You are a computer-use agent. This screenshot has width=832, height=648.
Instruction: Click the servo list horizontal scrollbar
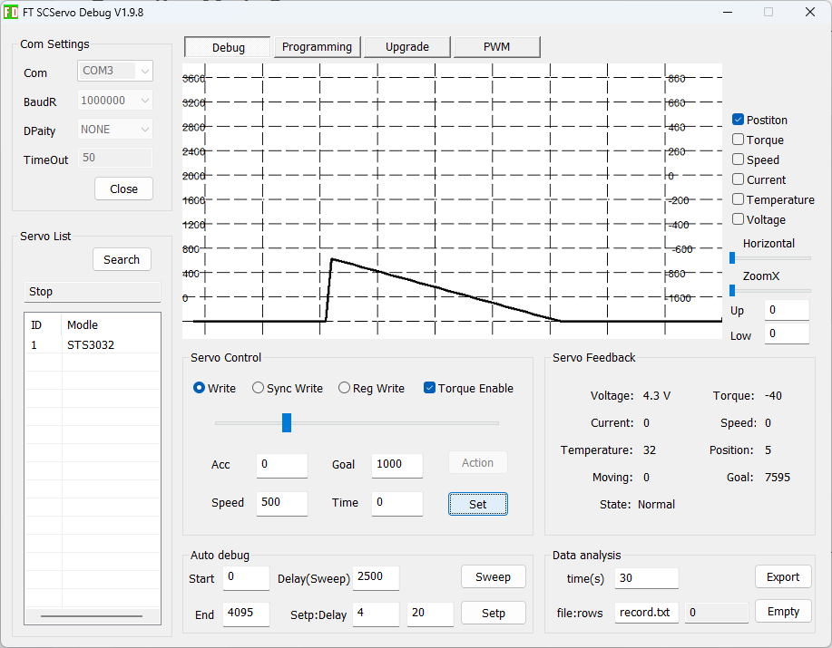coord(92,616)
